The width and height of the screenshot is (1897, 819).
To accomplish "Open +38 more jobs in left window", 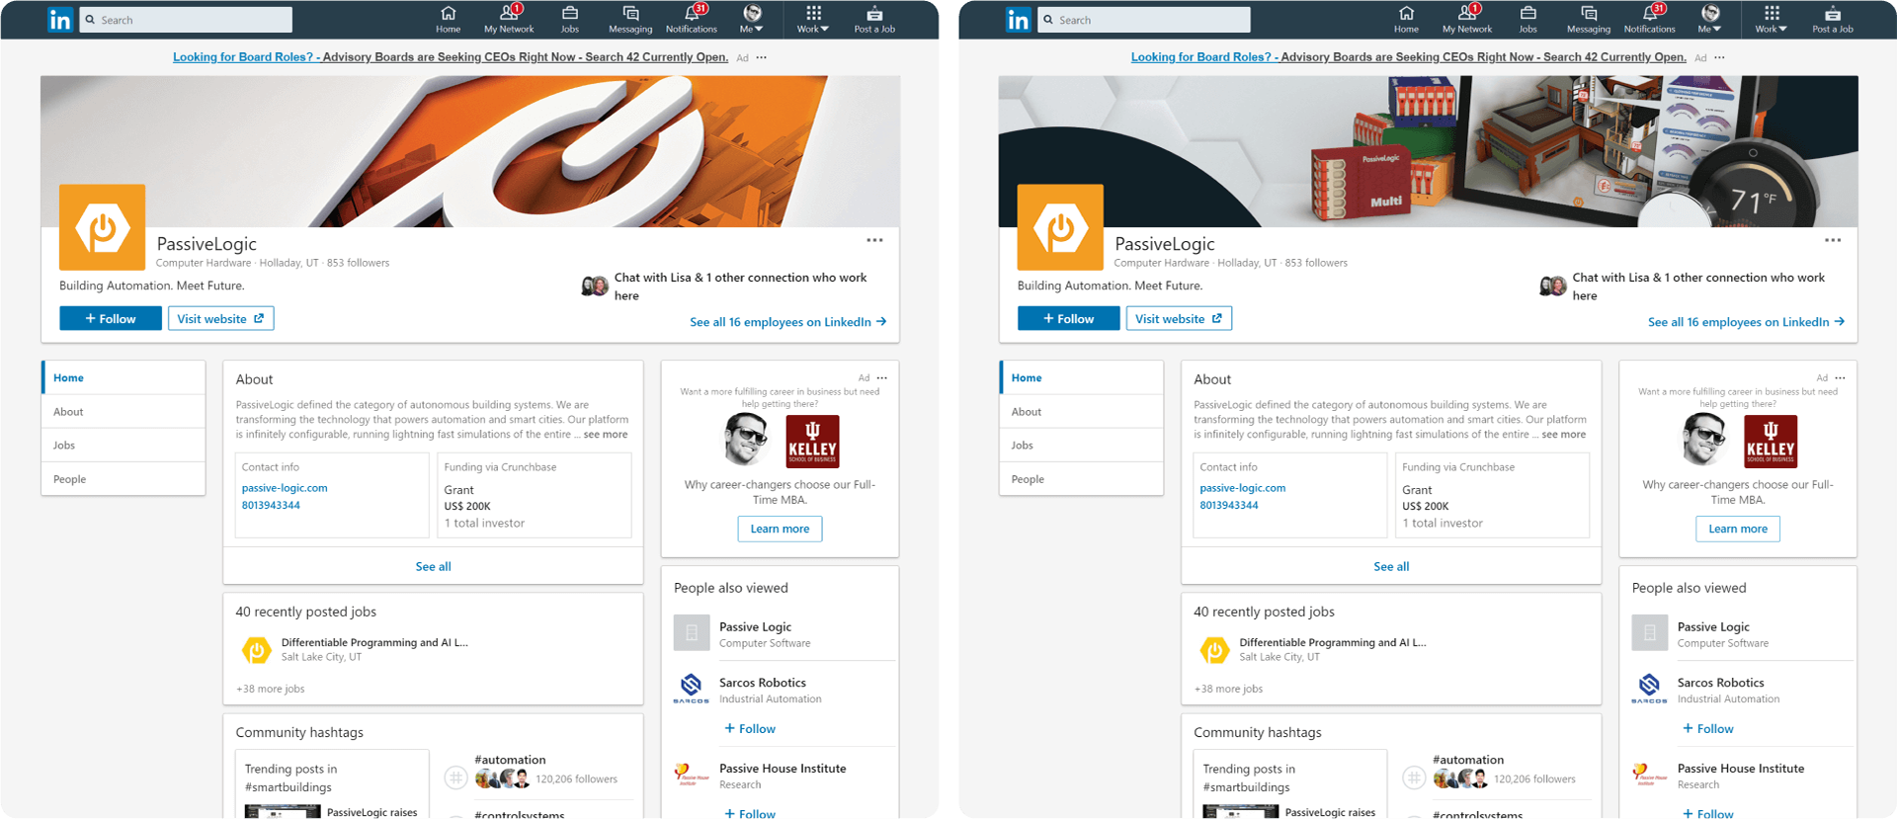I will point(270,689).
